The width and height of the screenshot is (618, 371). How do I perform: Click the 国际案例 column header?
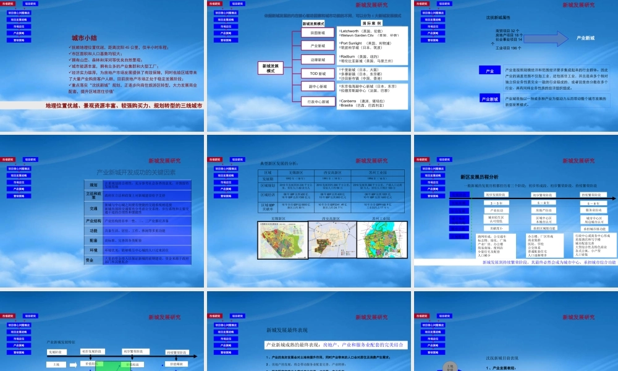(371, 23)
